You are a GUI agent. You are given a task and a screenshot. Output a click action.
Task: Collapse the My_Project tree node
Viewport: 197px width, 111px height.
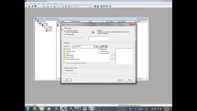point(36,21)
